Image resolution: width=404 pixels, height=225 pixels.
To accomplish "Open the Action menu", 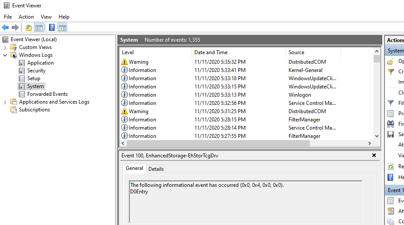I will click(x=26, y=17).
